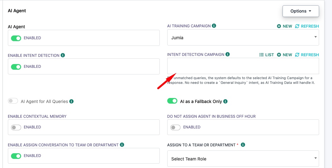The width and height of the screenshot is (332, 168).
Task: Click the 'ENABLE CONTEXTUAL MEMORY' label
Action: pyautogui.click(x=37, y=116)
